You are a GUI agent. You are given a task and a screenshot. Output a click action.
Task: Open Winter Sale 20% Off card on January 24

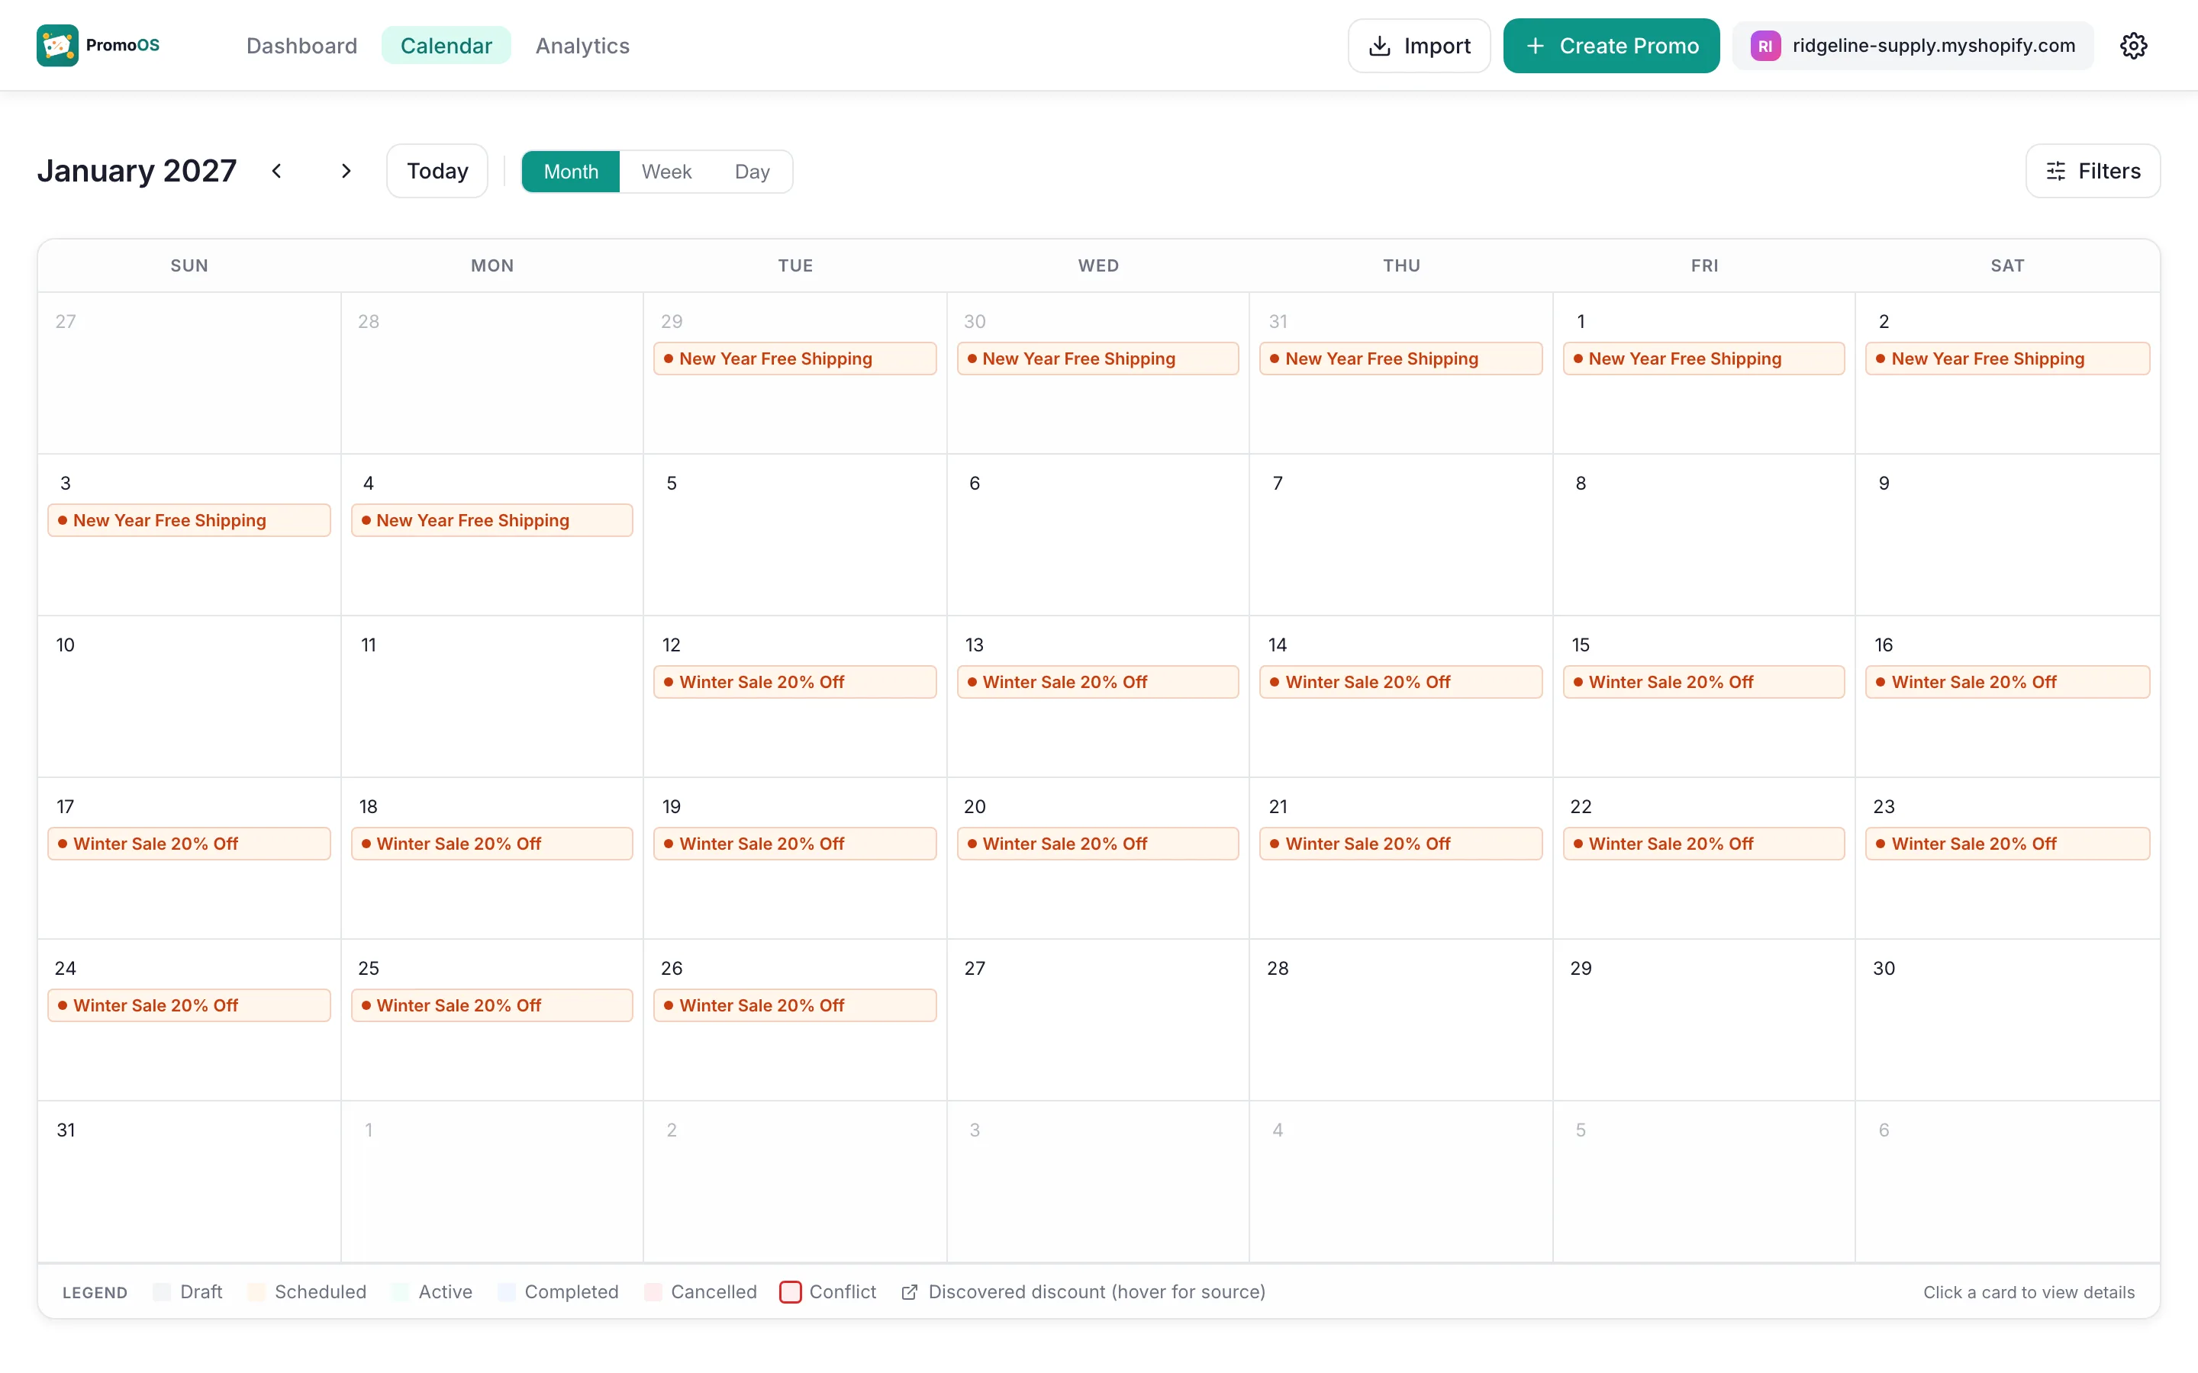click(189, 1005)
